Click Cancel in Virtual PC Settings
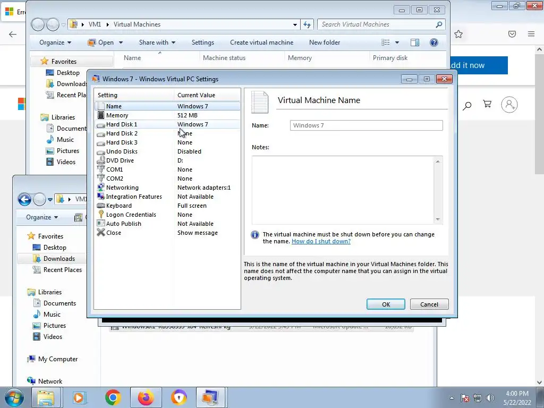Image resolution: width=544 pixels, height=408 pixels. pos(429,304)
